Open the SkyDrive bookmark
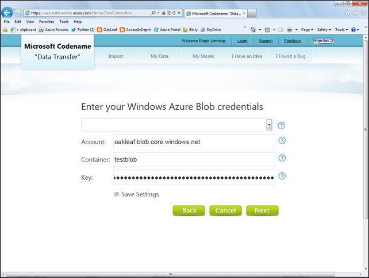The width and height of the screenshot is (369, 278). [x=210, y=30]
